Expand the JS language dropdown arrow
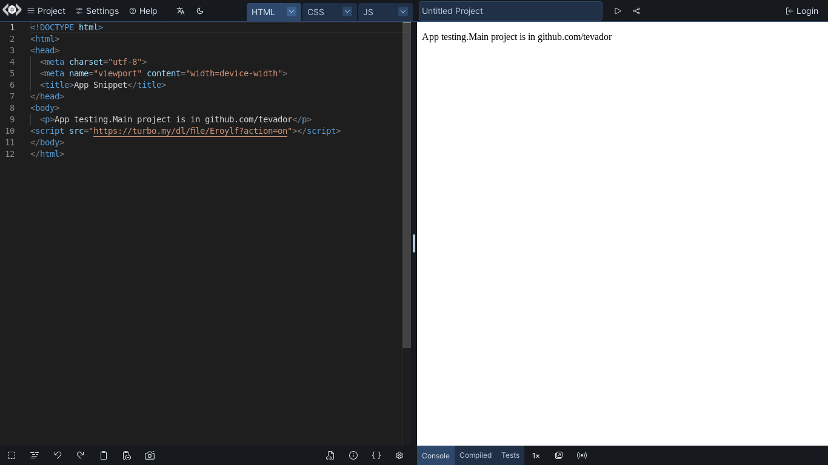Screen dimensions: 828x465 click(403, 12)
